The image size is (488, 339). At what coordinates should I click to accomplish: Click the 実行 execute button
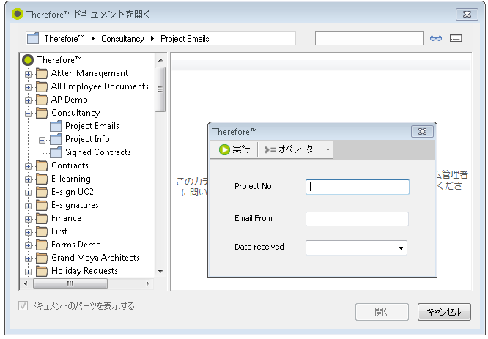click(234, 149)
